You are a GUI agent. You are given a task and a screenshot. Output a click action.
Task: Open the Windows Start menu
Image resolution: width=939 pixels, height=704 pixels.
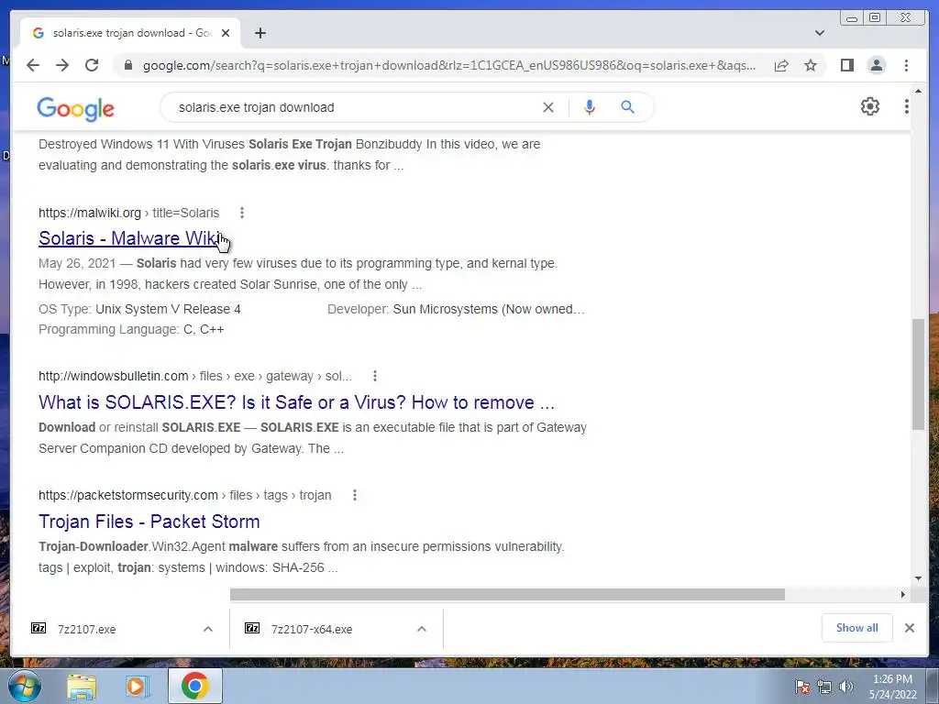24,686
